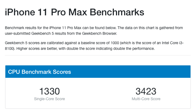Viewport: 194px width, 112px height.
Task: Click the Higher scores are better sentence
Action: [x=37, y=48]
